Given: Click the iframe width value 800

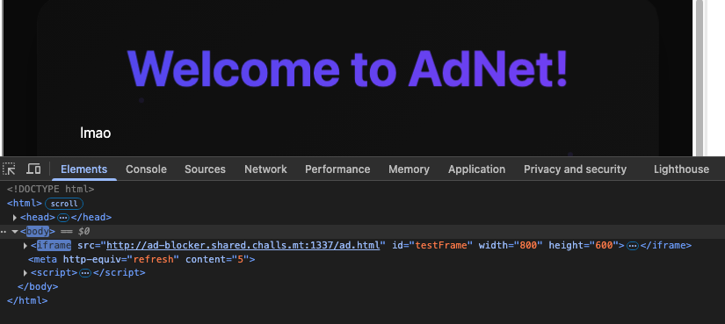Looking at the screenshot, I should (527, 245).
